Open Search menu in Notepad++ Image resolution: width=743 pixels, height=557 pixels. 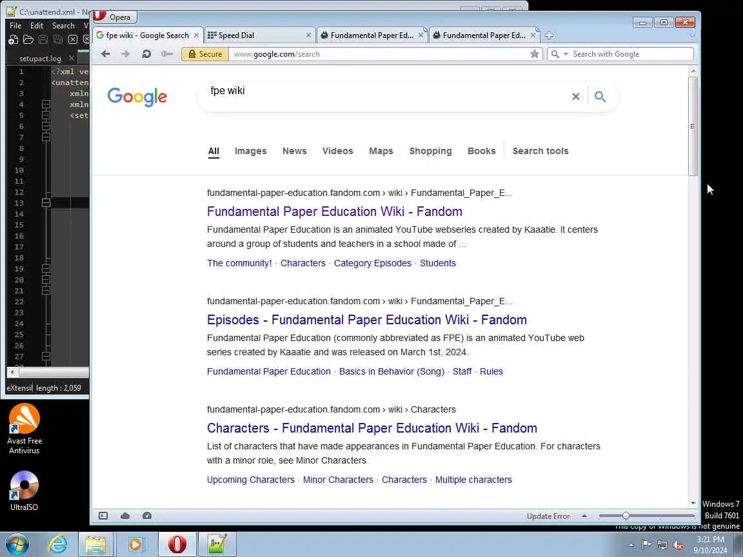point(63,26)
